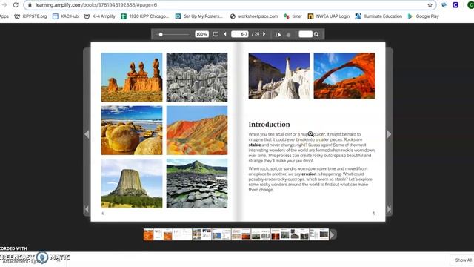Open the Set Up My Rosters bookmark
474x267 pixels.
click(199, 16)
